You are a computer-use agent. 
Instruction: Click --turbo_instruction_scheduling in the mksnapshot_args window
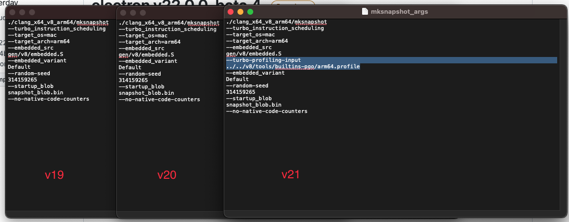(275, 28)
